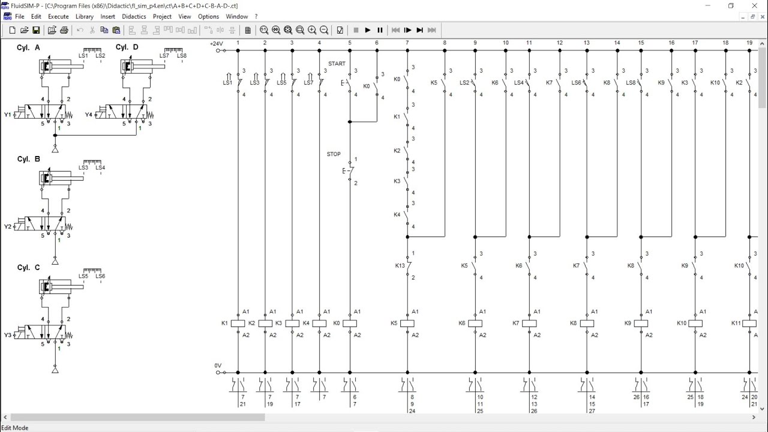Open the Execute menu
The width and height of the screenshot is (768, 432).
[58, 17]
